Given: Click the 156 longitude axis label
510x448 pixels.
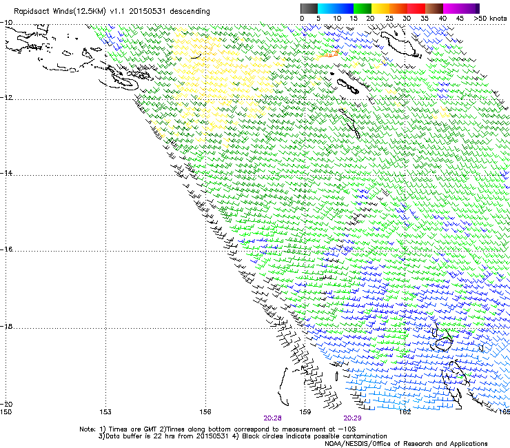Looking at the screenshot, I should point(205,412).
